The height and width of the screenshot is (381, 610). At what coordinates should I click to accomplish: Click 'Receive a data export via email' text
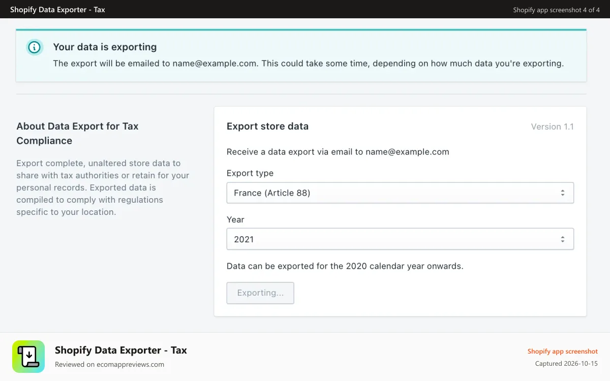pos(338,152)
